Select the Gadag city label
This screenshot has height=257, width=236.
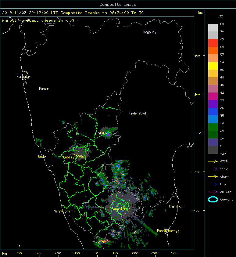[78, 156]
